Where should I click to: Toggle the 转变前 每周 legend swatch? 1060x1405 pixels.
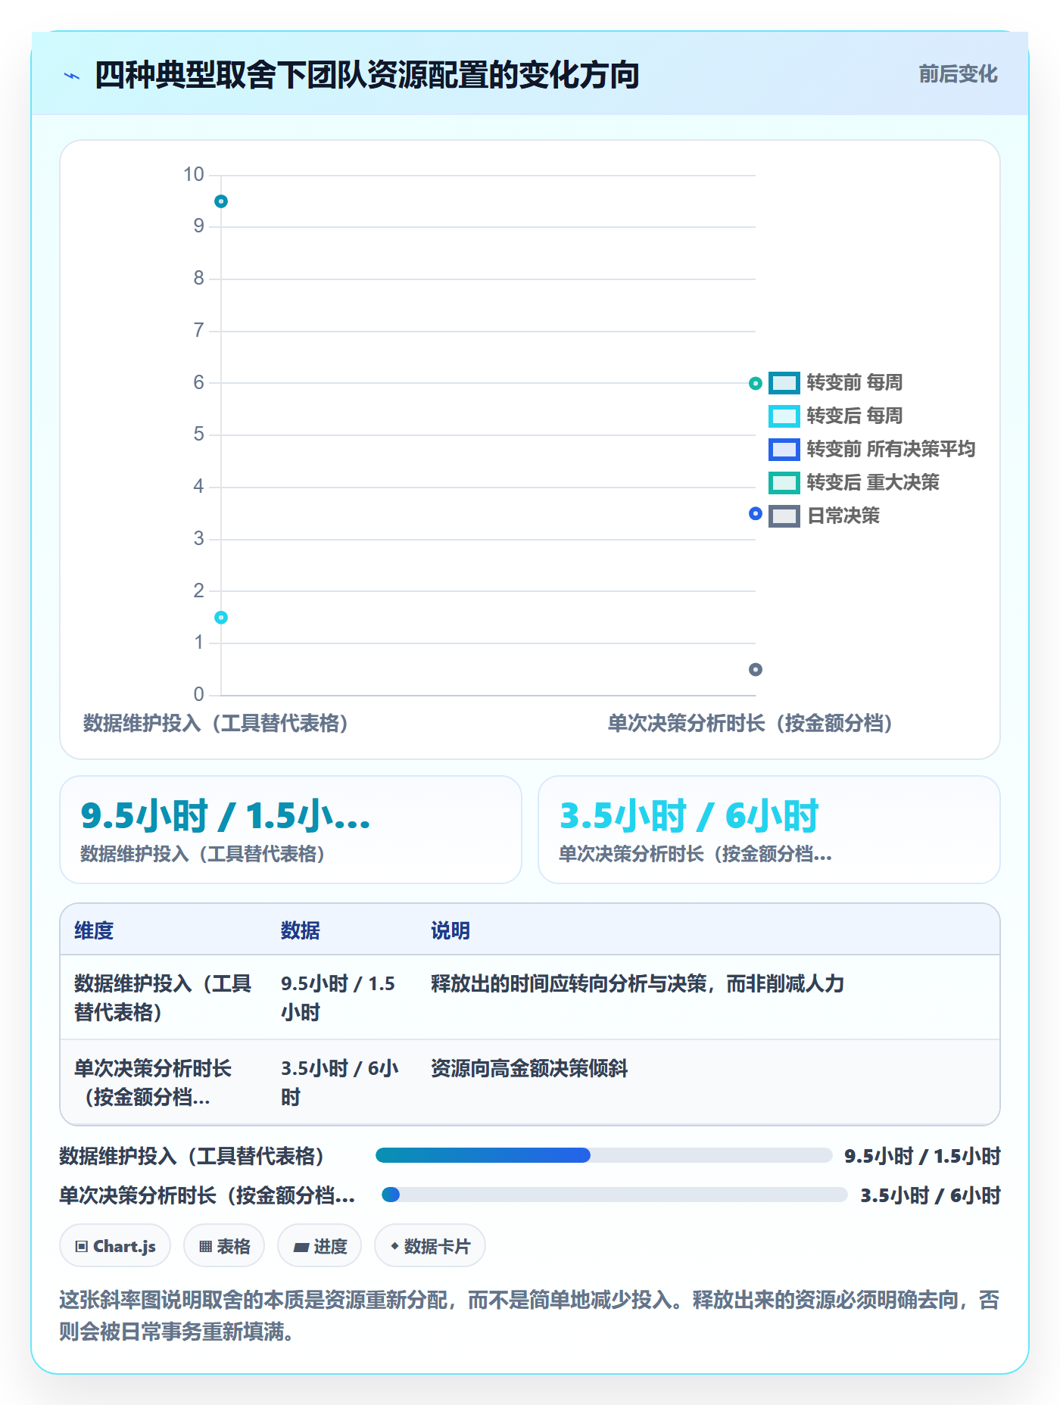coord(784,383)
